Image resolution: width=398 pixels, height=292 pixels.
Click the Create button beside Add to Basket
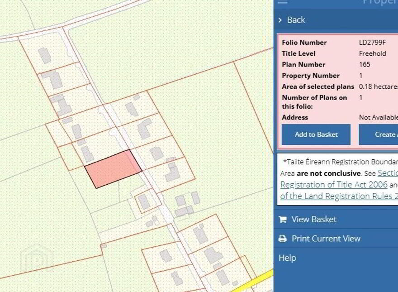coord(378,134)
